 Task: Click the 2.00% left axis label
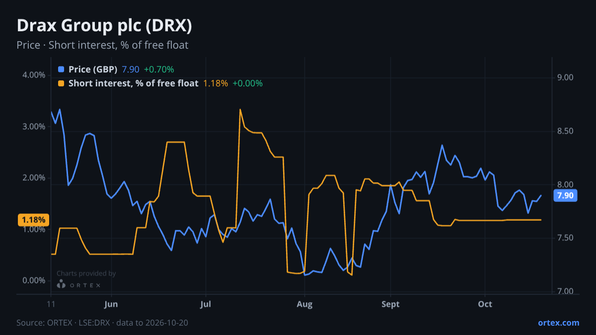tap(34, 178)
